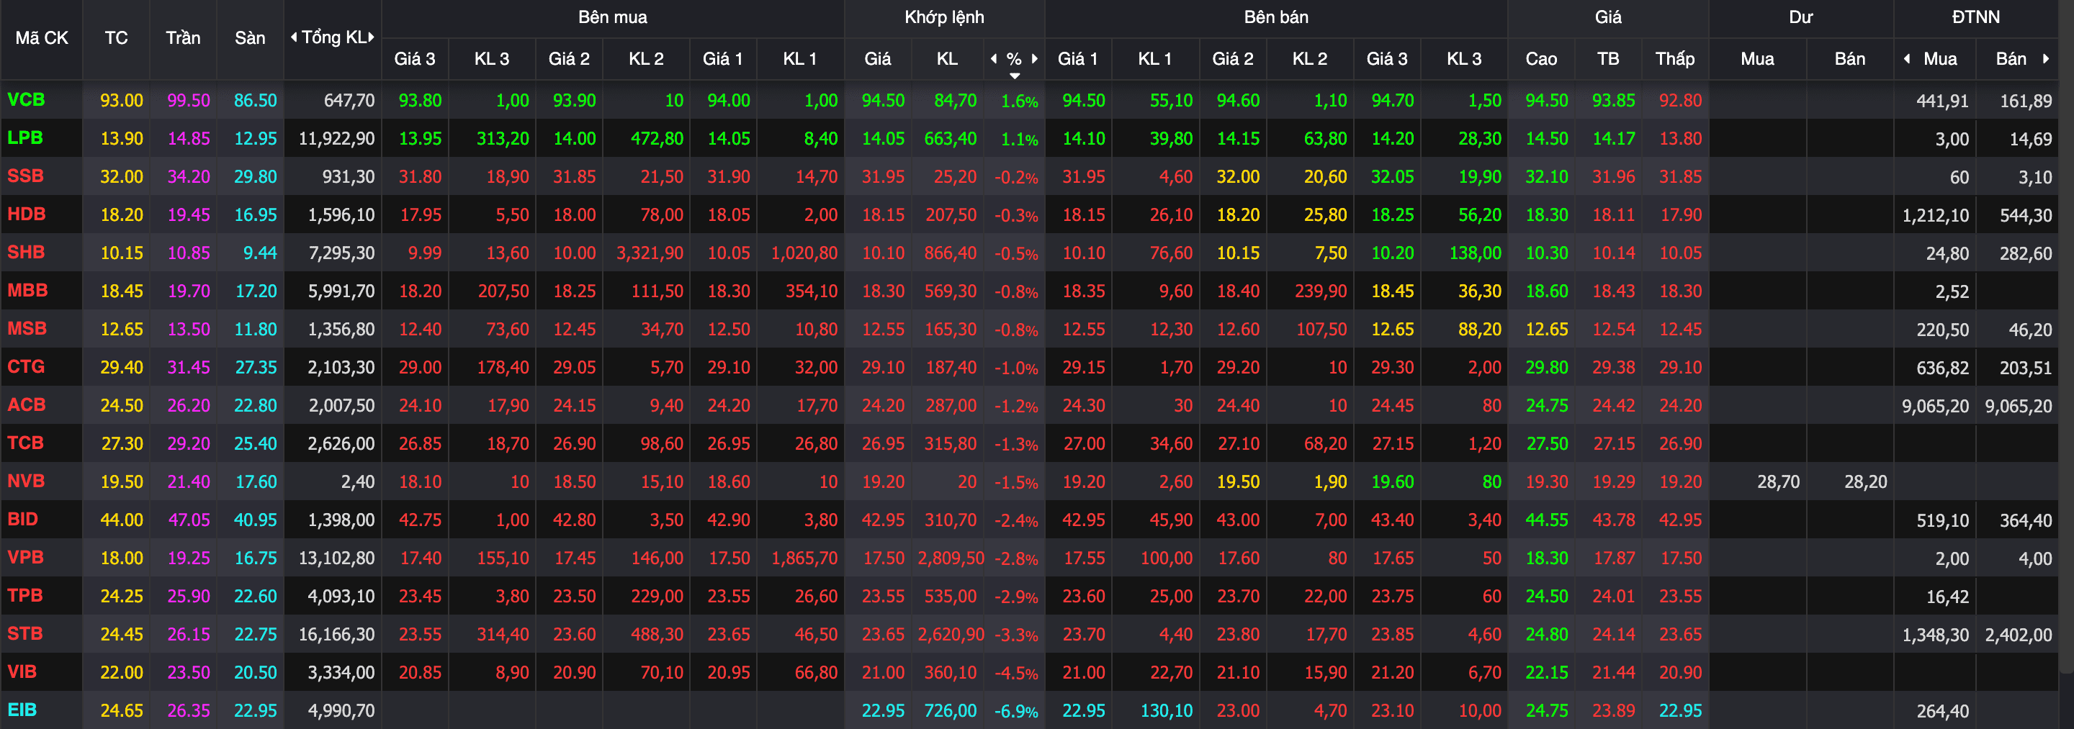Click BID ceiling price 47.05

189,520
